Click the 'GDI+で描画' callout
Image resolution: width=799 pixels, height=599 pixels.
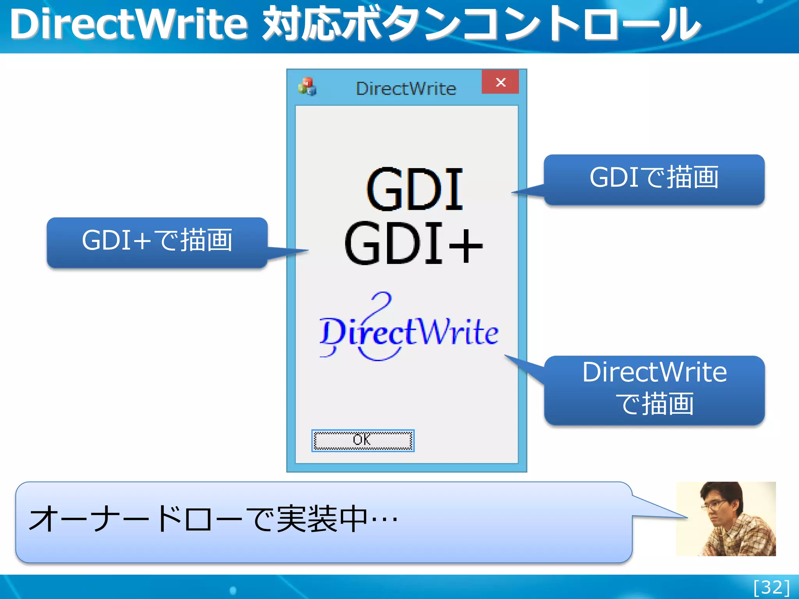click(x=157, y=243)
